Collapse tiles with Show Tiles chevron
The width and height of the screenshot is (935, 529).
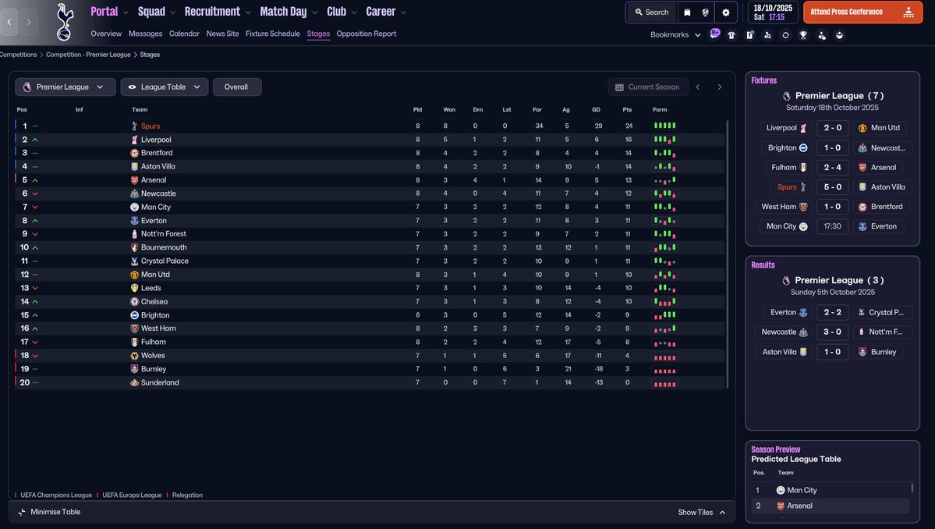point(723,513)
